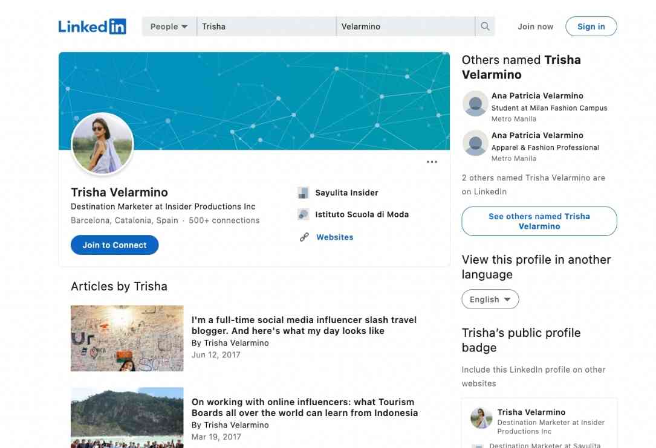Click the chain link Websites icon
The width and height of the screenshot is (656, 448).
(304, 237)
